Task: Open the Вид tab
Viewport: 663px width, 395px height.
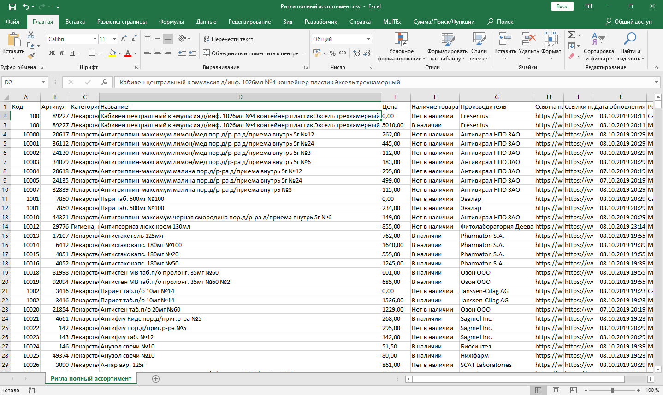Action: pyautogui.click(x=288, y=22)
